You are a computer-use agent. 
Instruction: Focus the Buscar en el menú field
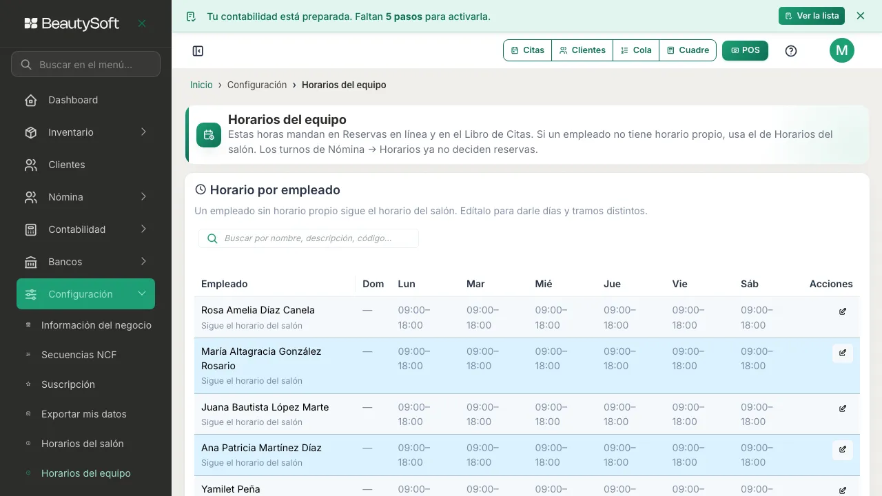(85, 64)
